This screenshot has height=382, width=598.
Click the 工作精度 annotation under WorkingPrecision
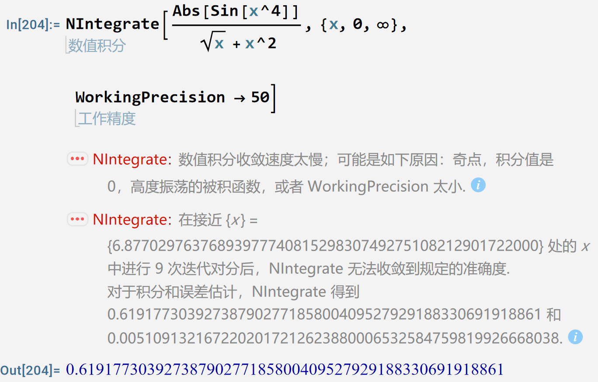107,118
